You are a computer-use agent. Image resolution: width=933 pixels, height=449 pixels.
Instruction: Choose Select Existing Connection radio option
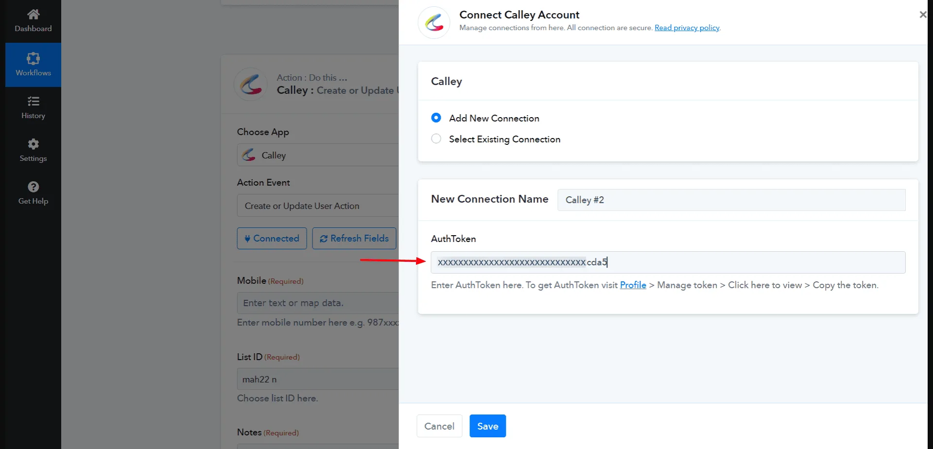(x=436, y=138)
